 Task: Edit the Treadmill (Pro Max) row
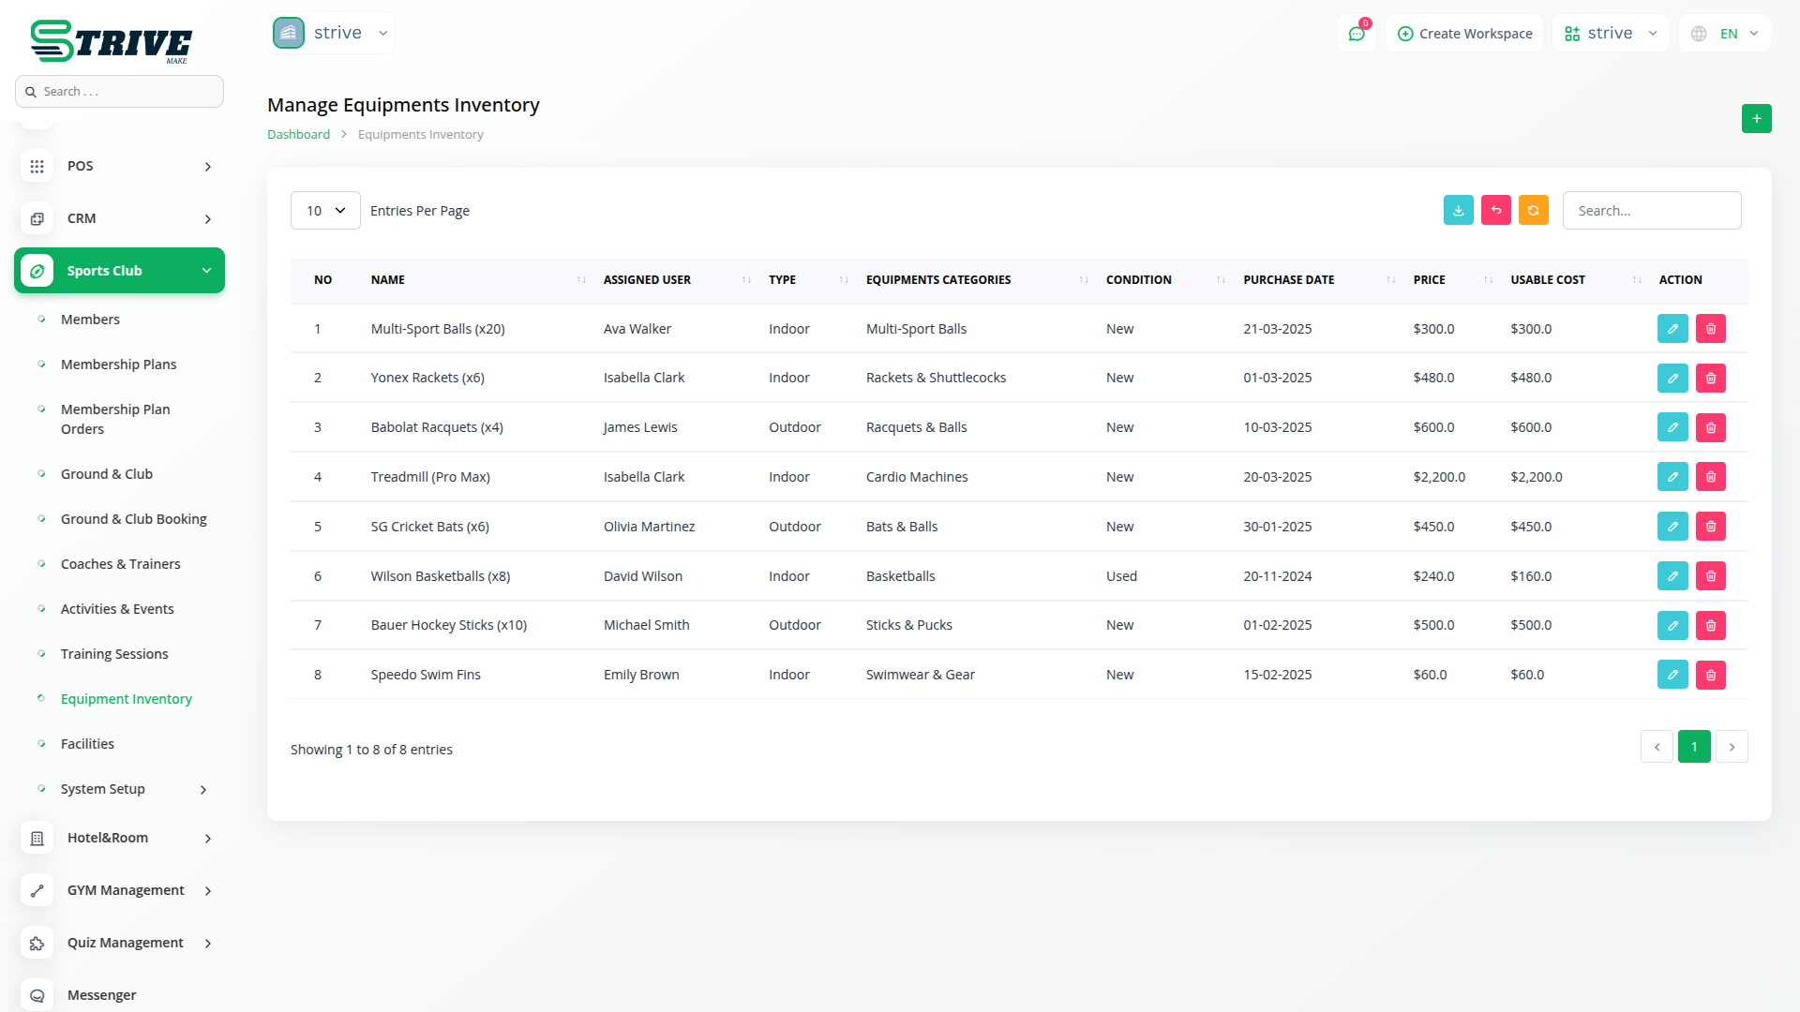coord(1672,477)
